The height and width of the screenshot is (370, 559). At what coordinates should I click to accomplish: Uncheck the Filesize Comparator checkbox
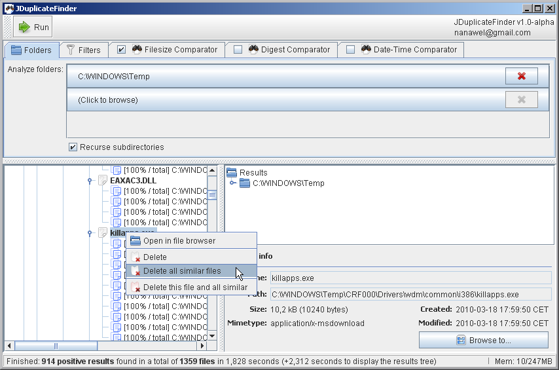point(121,50)
